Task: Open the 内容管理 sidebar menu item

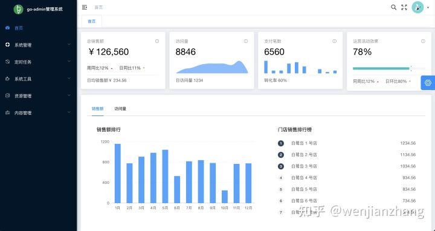Action: click(x=38, y=112)
